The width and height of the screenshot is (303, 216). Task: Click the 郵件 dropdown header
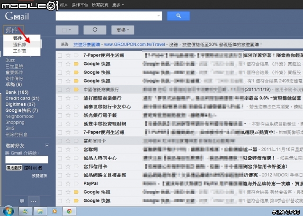(13, 30)
